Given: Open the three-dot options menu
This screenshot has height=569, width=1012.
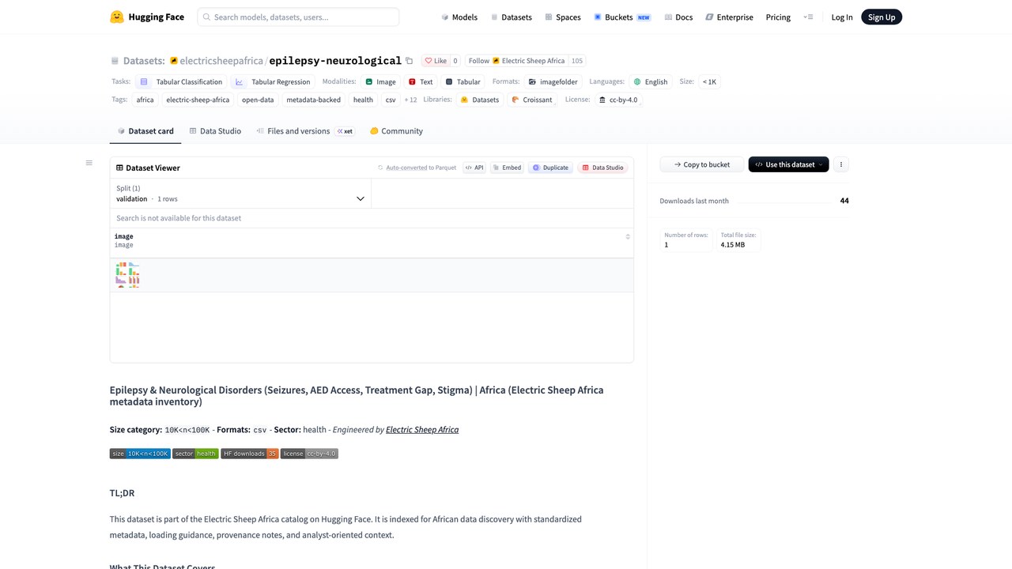Looking at the screenshot, I should (841, 164).
